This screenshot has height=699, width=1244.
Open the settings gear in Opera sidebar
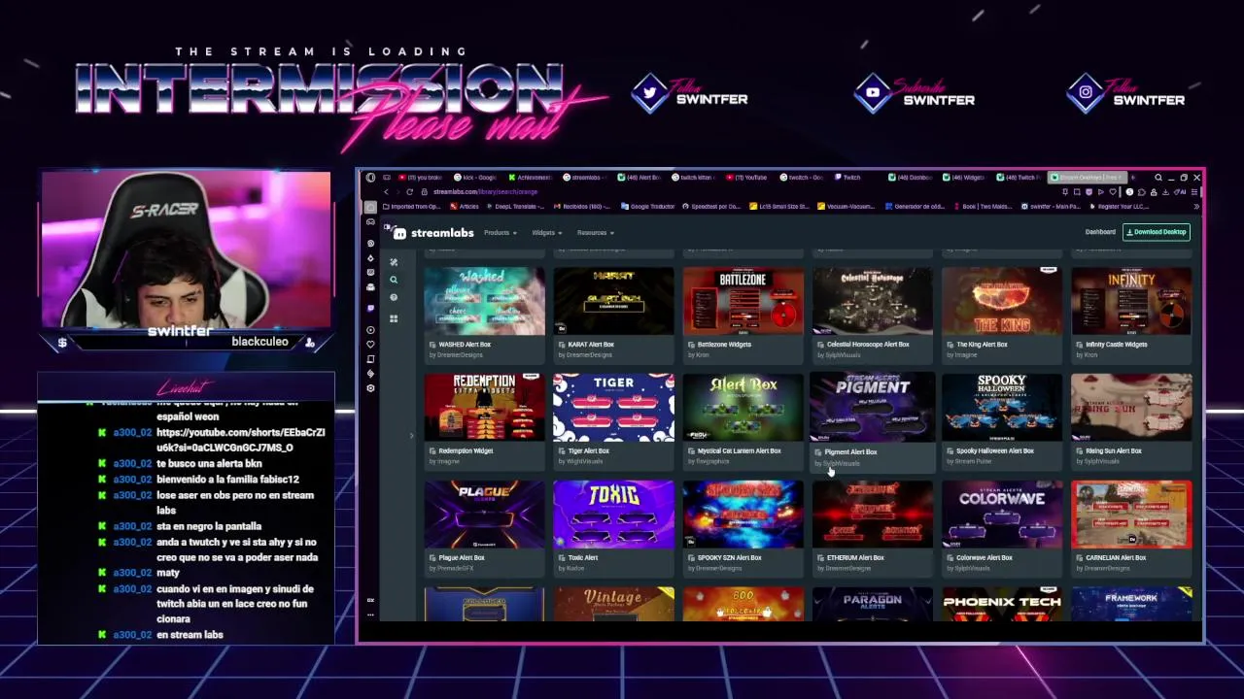coord(370,388)
